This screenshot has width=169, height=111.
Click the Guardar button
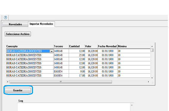point(18,90)
